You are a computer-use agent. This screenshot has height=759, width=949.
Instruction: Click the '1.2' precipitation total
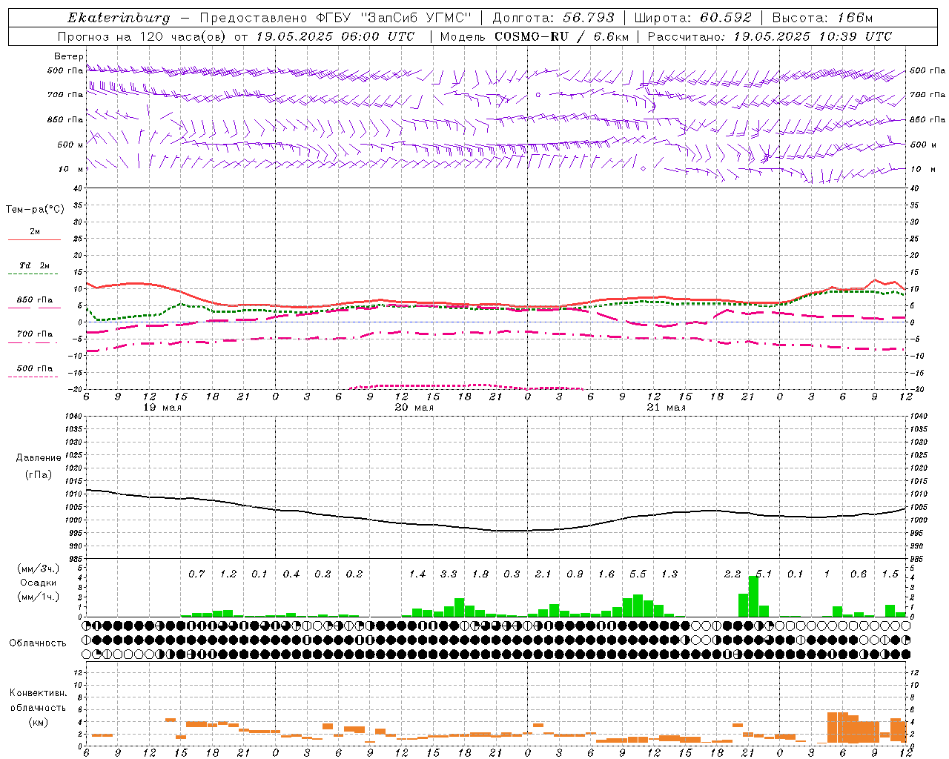point(228,574)
